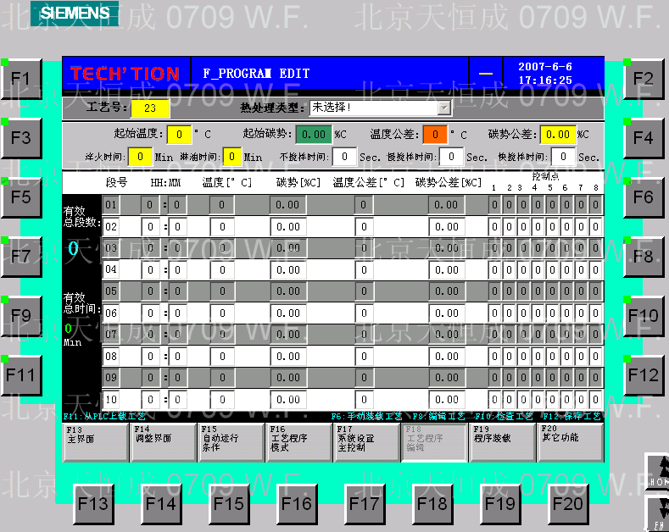669x532 pixels.
Task: Switch to F14 调整界面 softkey
Action: pos(164,441)
